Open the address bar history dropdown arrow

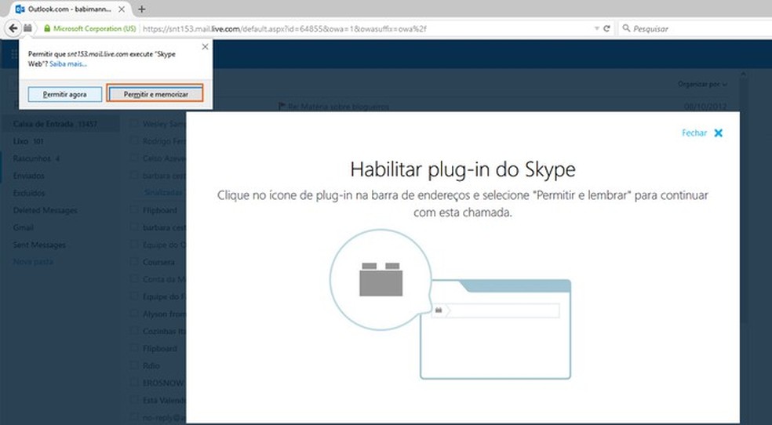597,29
